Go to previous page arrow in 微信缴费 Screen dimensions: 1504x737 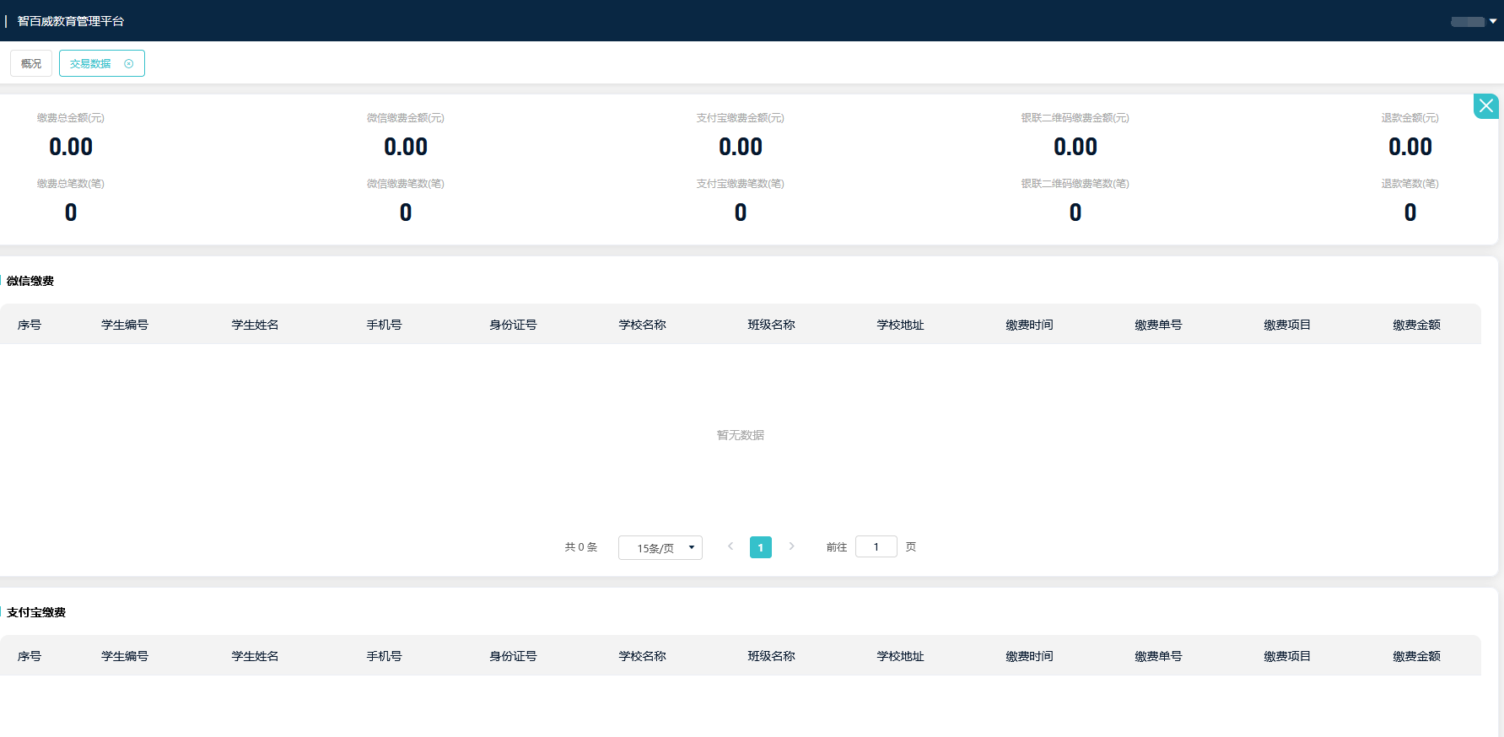pos(730,546)
